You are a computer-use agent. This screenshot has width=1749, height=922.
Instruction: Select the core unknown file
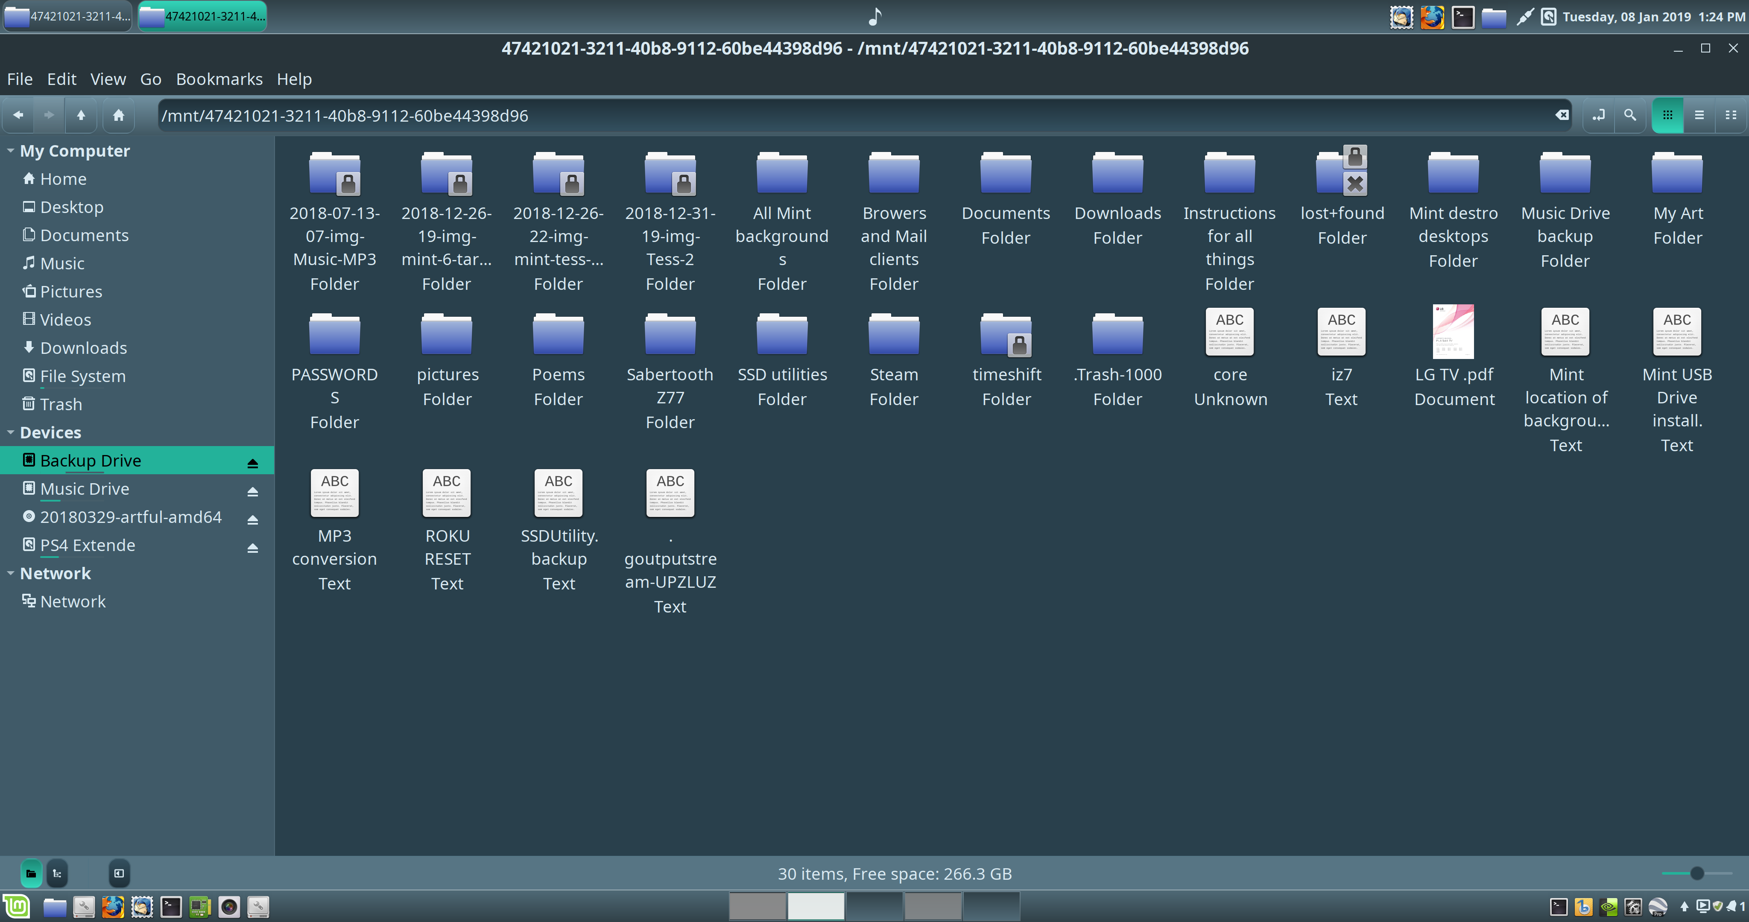click(1230, 331)
